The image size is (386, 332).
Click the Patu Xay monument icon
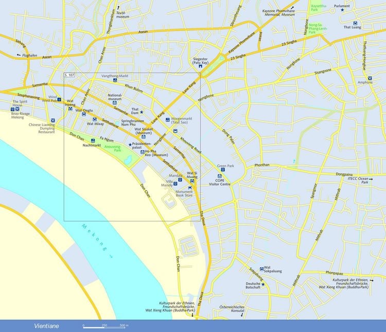click(x=200, y=66)
